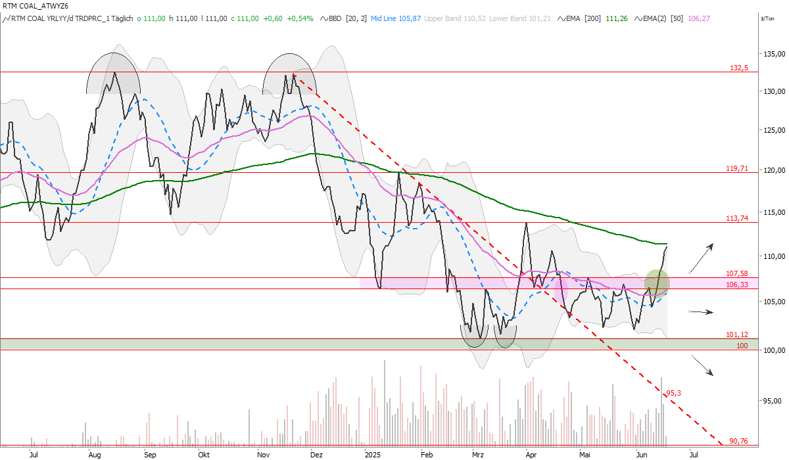Click the 2025 year label on time axis
The height and width of the screenshot is (460, 789).
click(x=373, y=454)
